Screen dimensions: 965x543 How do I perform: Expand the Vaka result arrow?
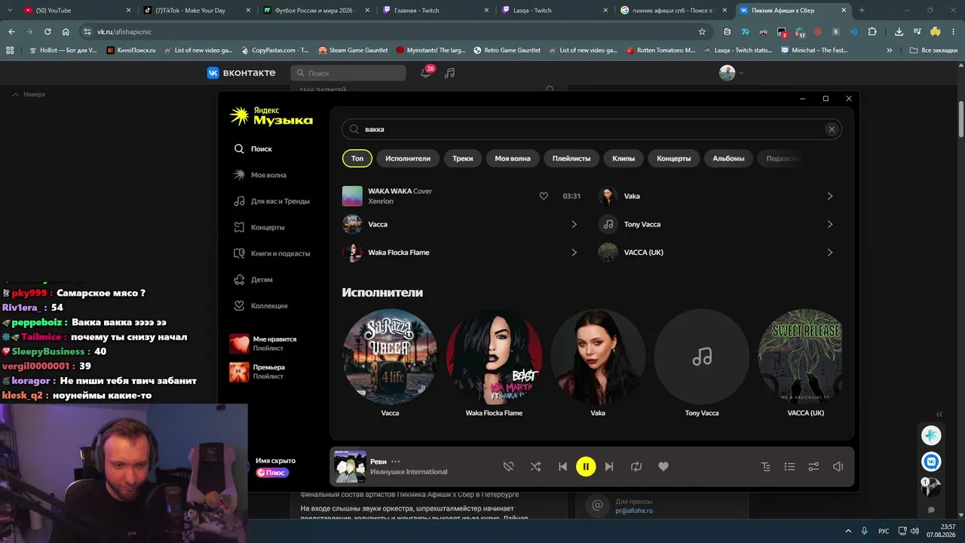point(830,196)
